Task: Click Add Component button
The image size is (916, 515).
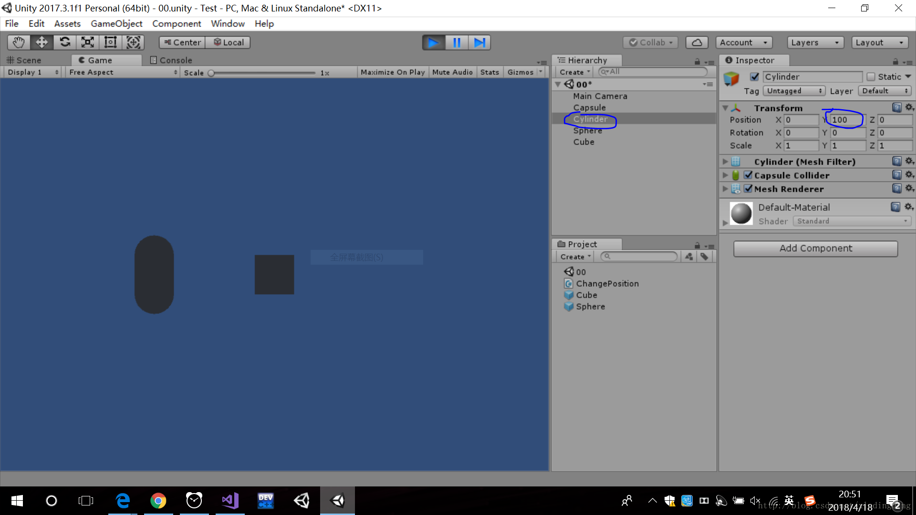Action: click(815, 248)
